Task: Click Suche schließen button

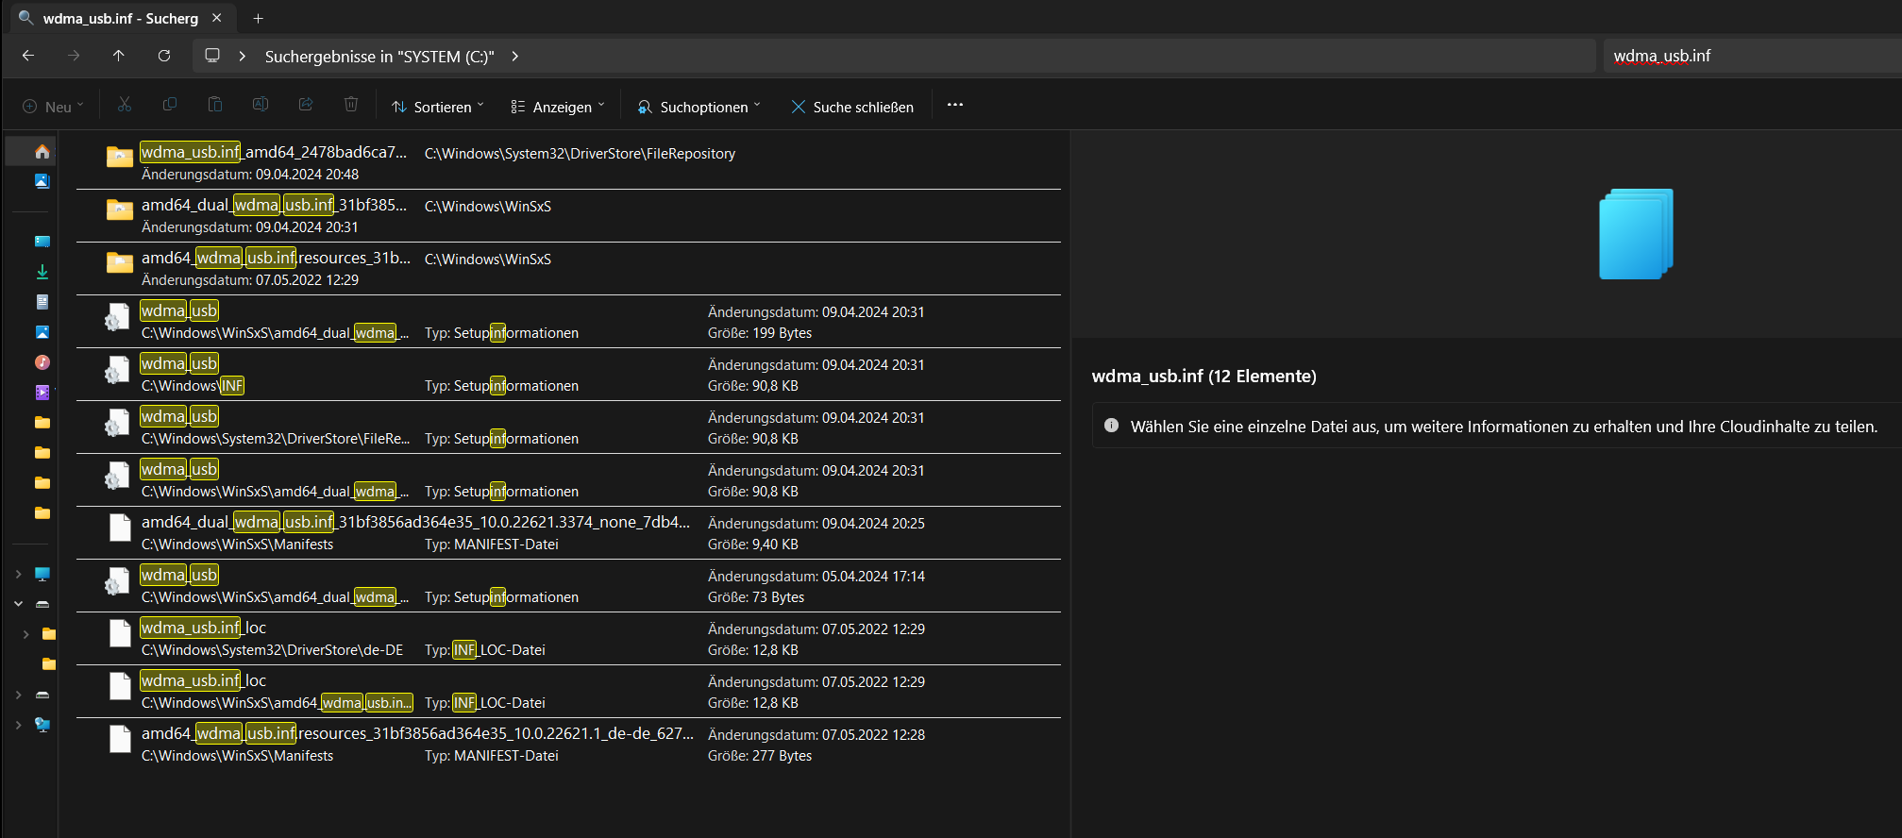Action: 852,107
